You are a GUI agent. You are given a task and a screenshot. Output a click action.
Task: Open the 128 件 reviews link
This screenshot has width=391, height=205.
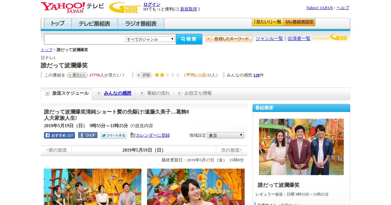[x=256, y=75]
